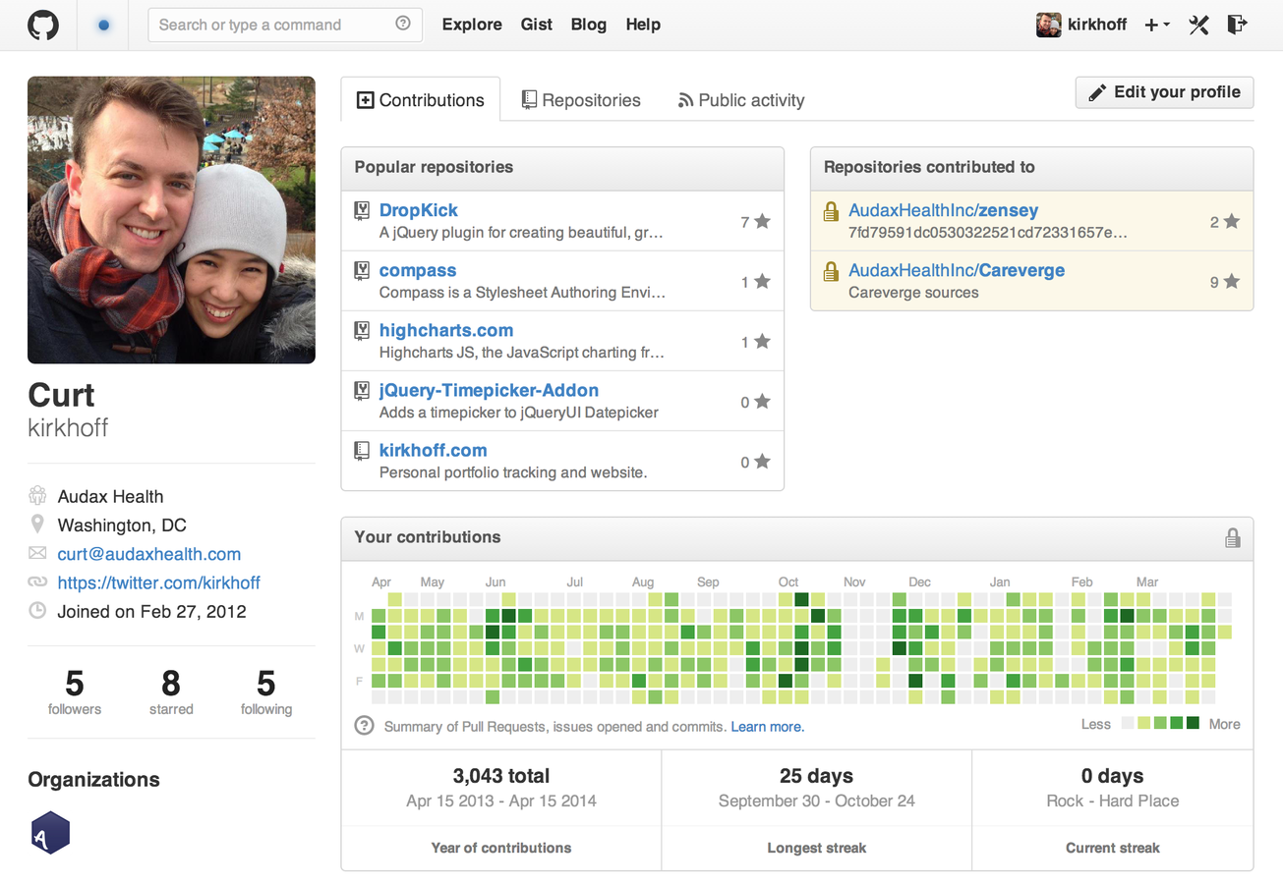The image size is (1283, 884).
Task: Click the repo book icon beside kirkhoff.com
Action: (x=362, y=450)
